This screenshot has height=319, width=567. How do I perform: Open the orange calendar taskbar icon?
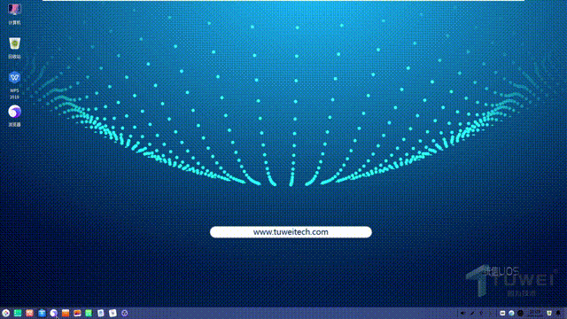pos(66,313)
